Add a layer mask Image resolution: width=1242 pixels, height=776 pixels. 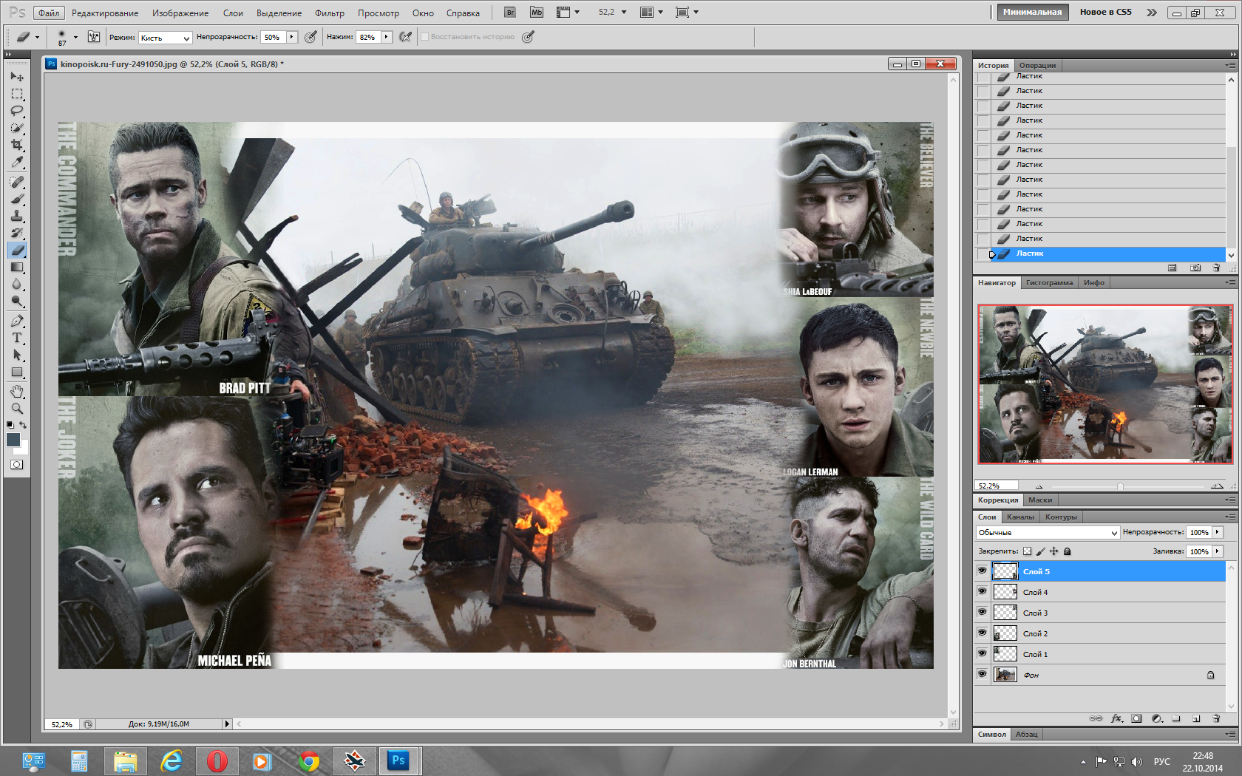click(x=1137, y=718)
